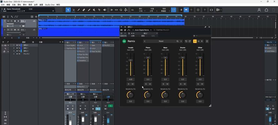Open the 查看 menu
This screenshot has height=125, width=278.
(x=41, y=5)
